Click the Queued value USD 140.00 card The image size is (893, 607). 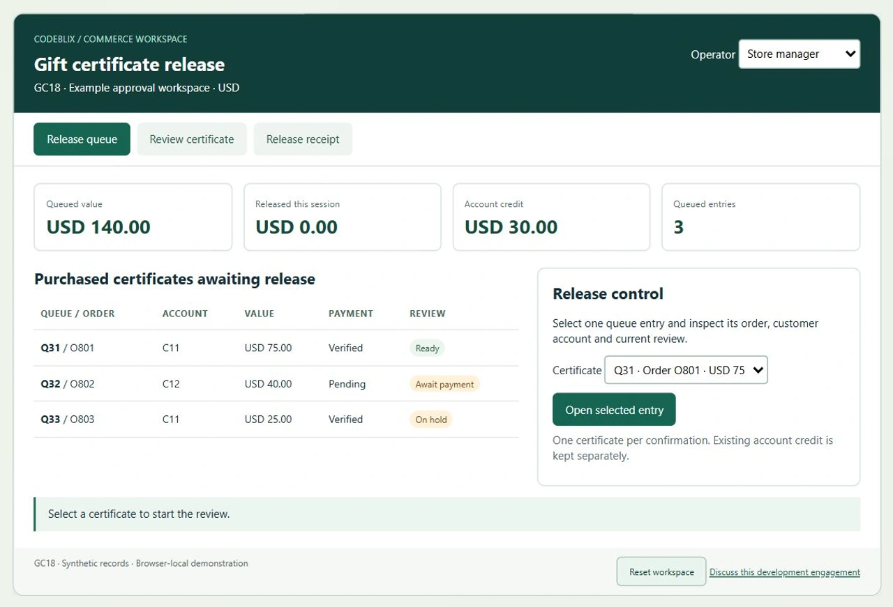click(x=133, y=217)
